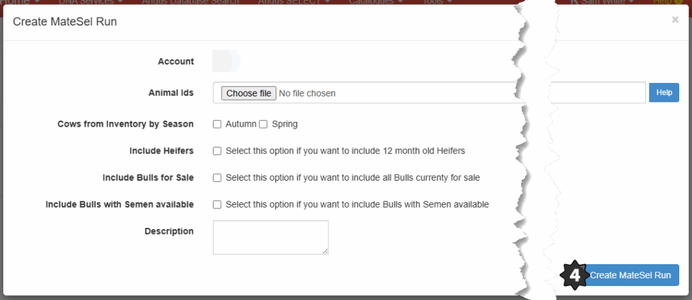Close the Create MateSel Run dialog
This screenshot has width=692, height=300.
(x=674, y=20)
